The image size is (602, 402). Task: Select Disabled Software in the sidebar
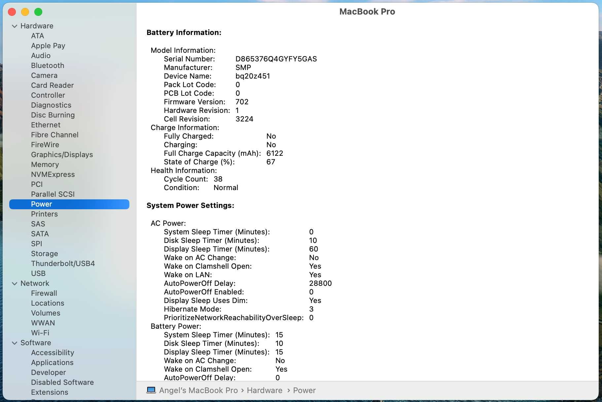(62, 382)
